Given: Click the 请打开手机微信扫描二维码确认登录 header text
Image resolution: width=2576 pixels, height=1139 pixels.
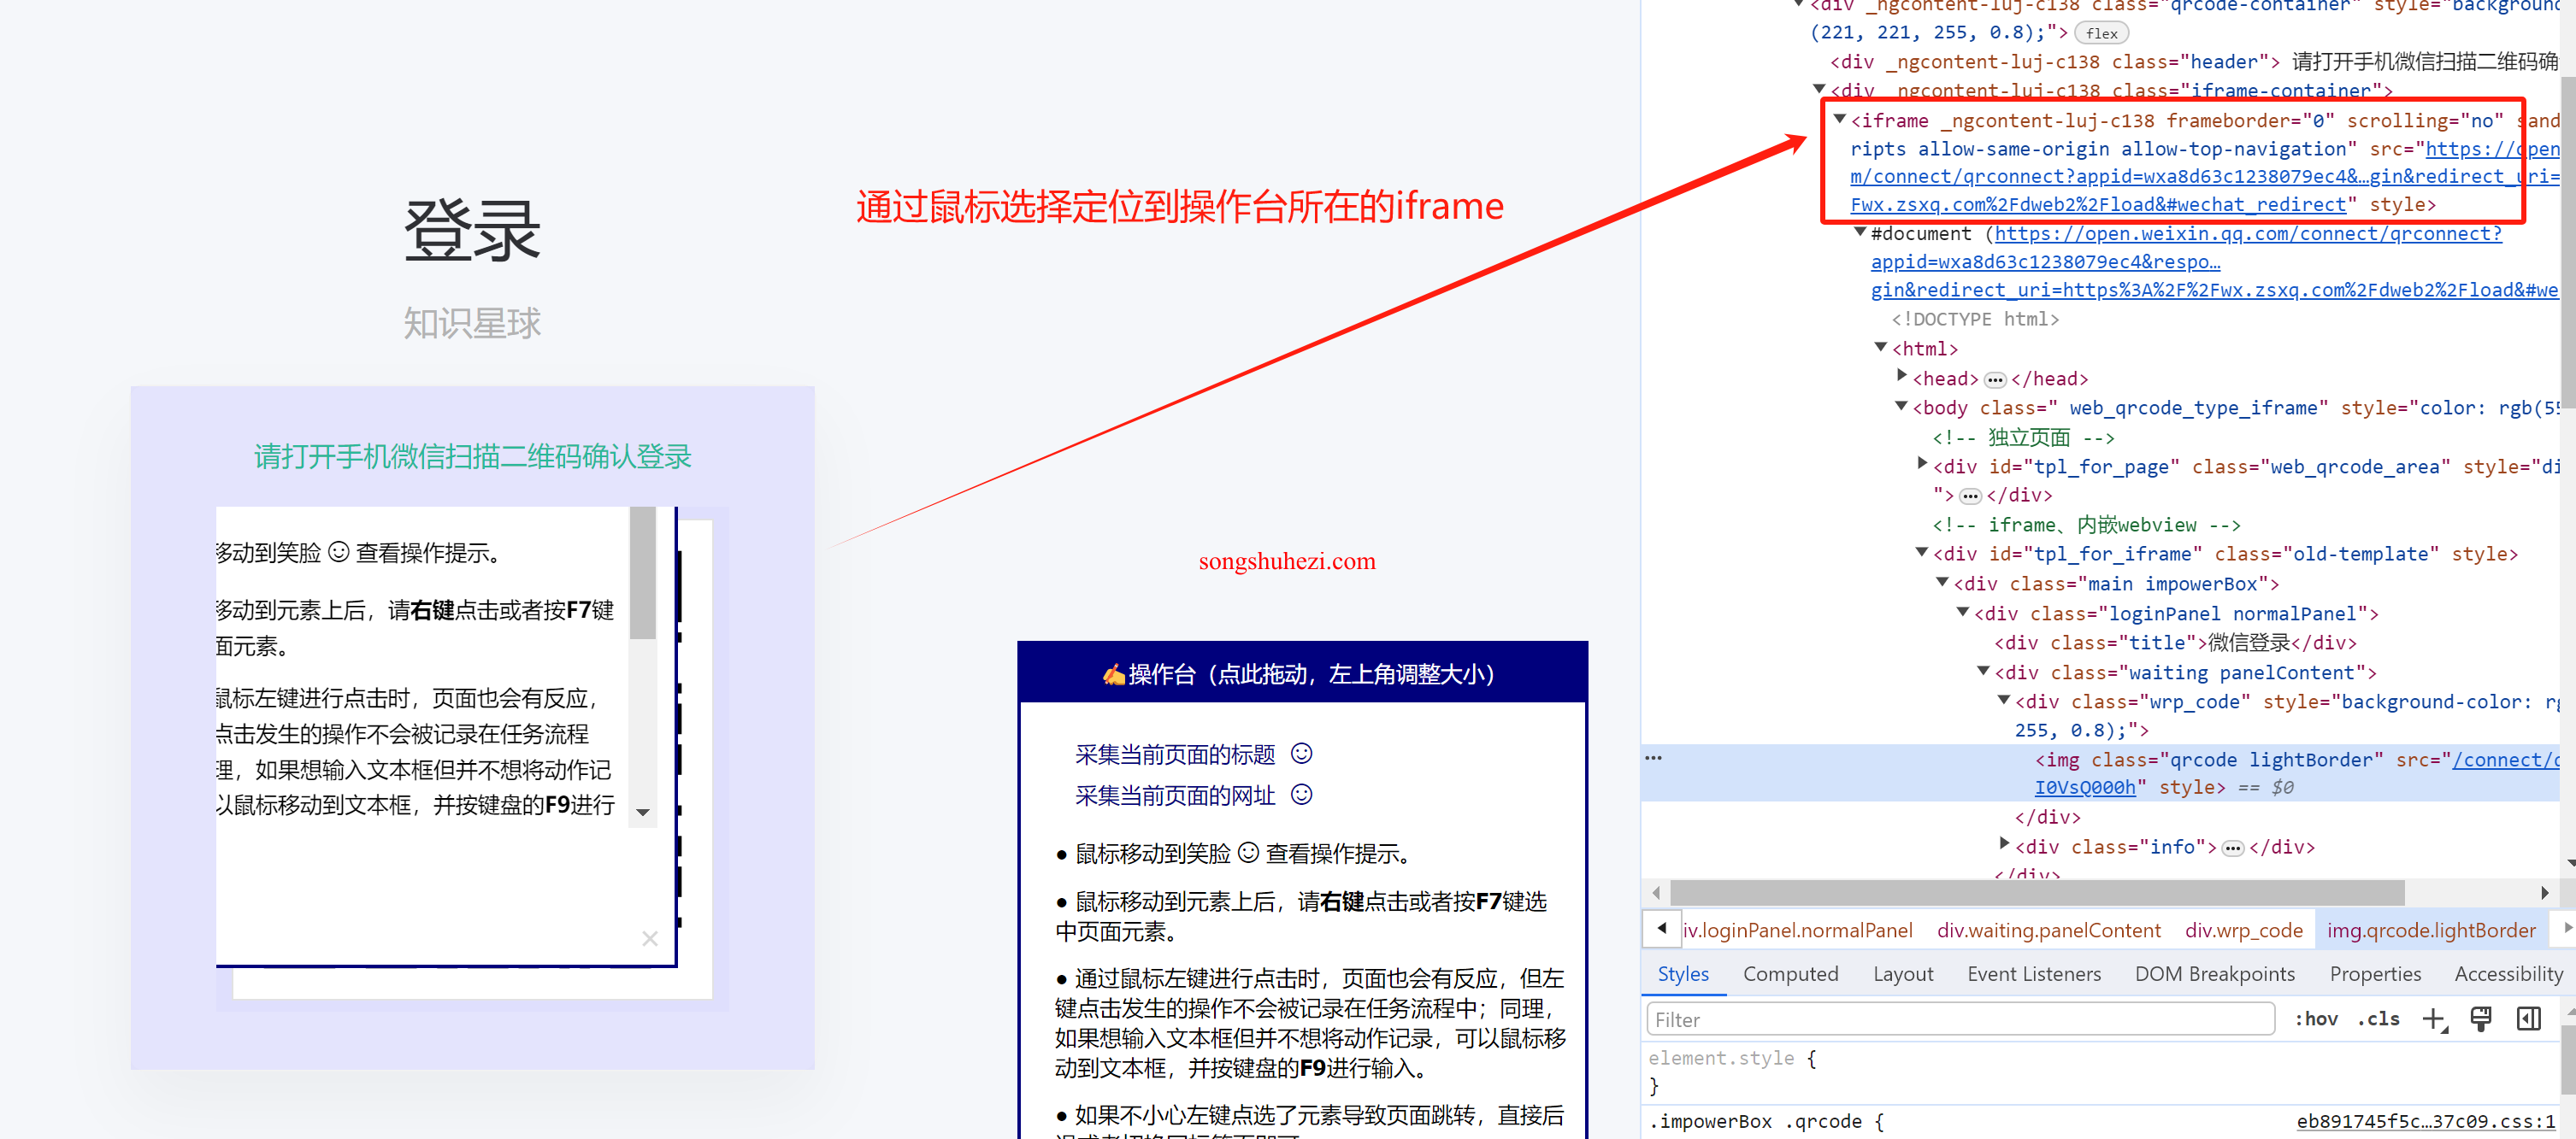Looking at the screenshot, I should [x=472, y=456].
